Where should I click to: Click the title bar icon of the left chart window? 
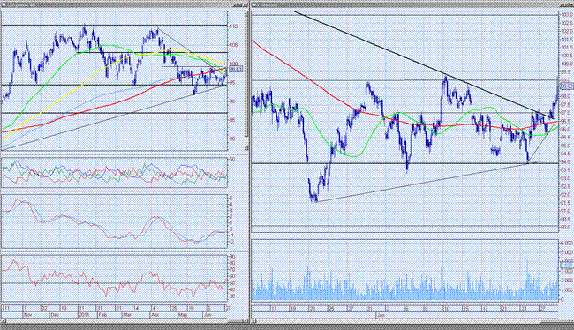(4, 4)
